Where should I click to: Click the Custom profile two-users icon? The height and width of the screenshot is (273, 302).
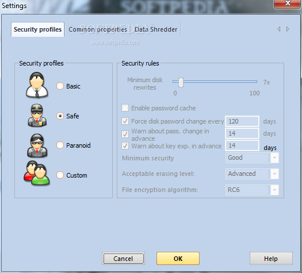pos(37,173)
